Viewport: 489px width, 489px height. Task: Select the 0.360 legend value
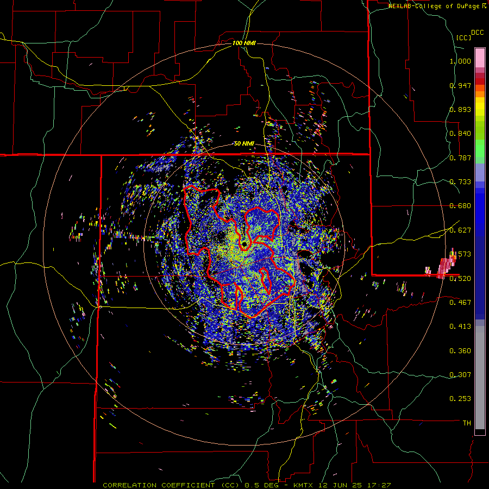(460, 351)
